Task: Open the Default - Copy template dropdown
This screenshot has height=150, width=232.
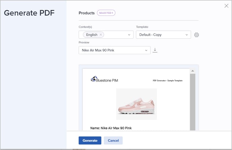Action: pyautogui.click(x=163, y=35)
